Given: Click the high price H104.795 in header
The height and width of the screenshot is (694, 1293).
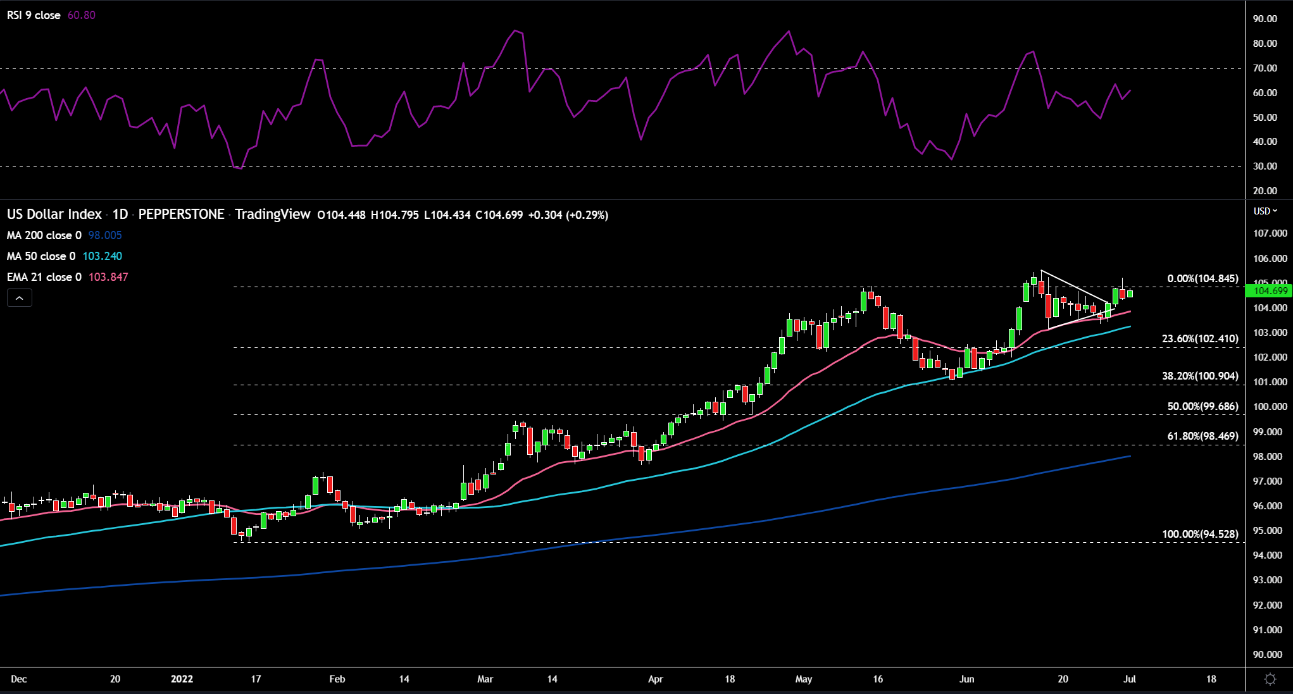Looking at the screenshot, I should tap(395, 215).
